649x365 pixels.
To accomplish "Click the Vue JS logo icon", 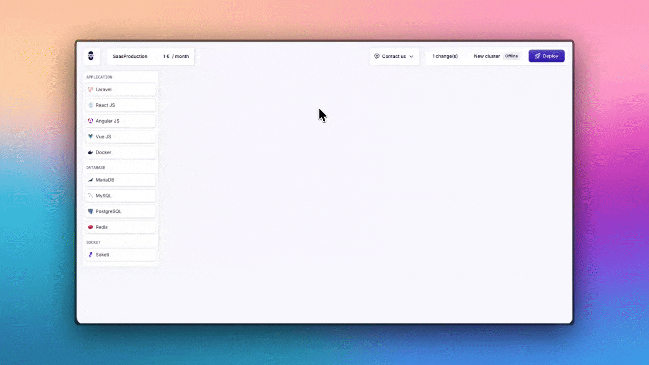I will (90, 137).
